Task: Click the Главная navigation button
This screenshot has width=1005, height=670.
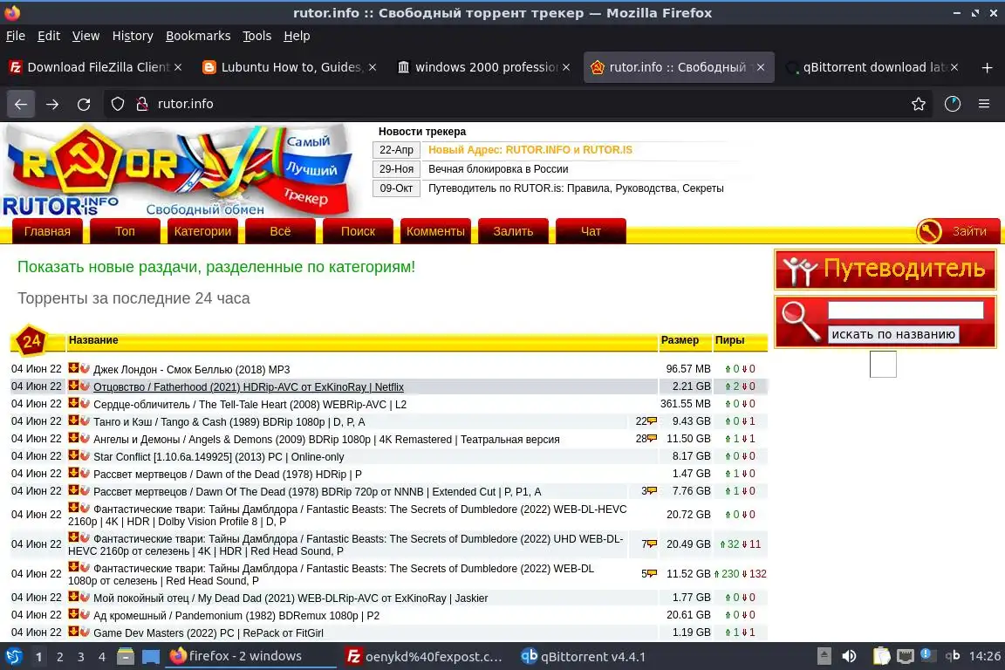Action: pos(47,231)
